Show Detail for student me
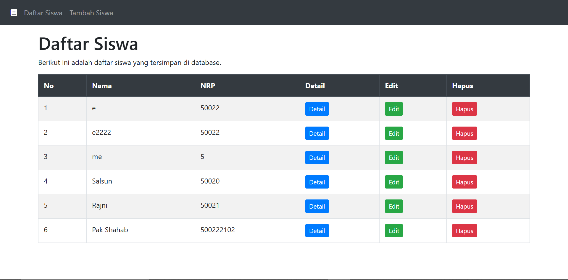 point(317,158)
